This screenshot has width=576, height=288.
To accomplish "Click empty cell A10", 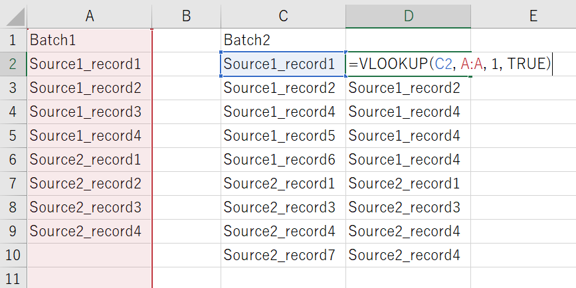I will tap(89, 255).
